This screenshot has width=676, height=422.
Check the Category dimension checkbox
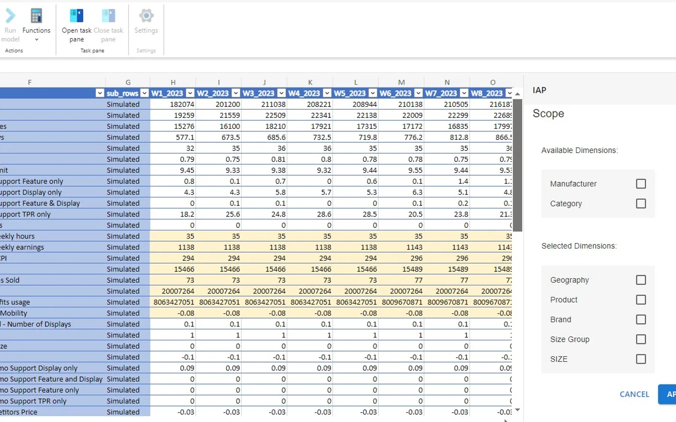(x=641, y=203)
